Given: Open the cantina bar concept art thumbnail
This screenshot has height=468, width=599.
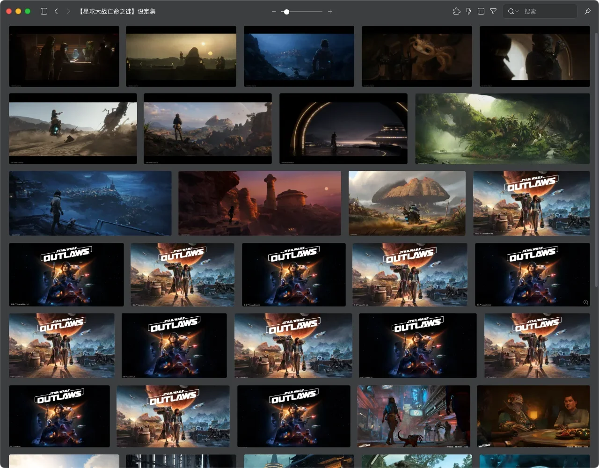Looking at the screenshot, I should coord(64,56).
